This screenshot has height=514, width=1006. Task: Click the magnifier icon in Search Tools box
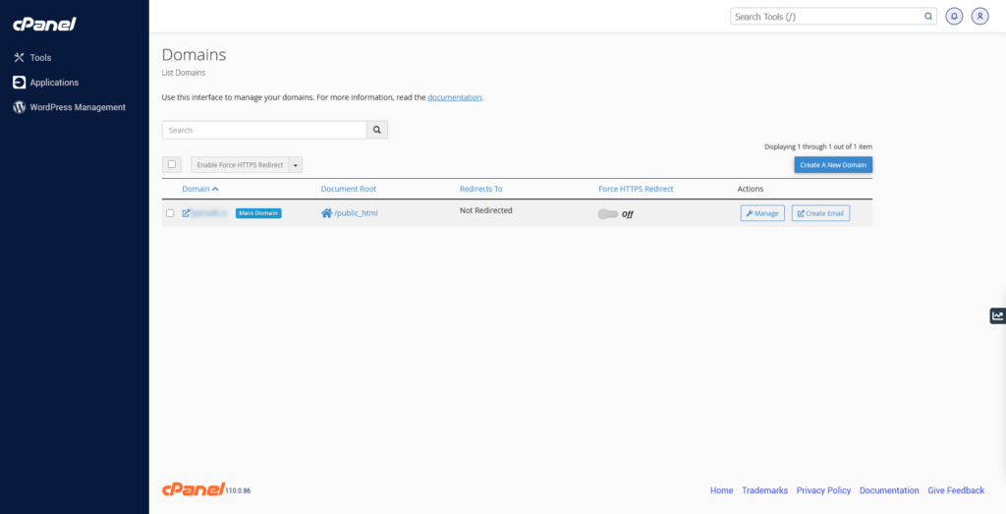coord(927,17)
